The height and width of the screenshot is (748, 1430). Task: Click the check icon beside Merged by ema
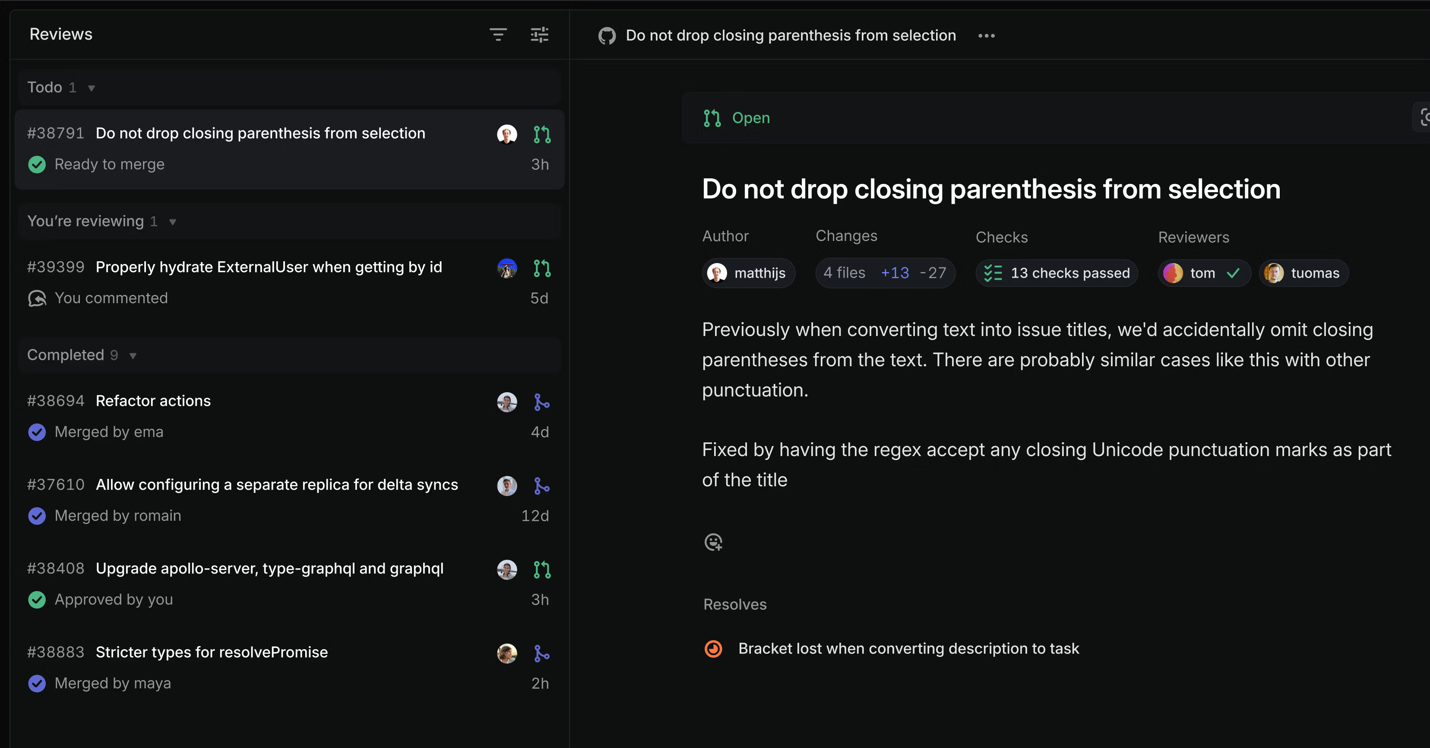(37, 432)
